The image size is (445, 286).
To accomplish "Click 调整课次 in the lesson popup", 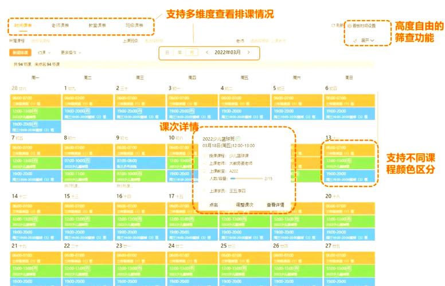I will click(244, 205).
